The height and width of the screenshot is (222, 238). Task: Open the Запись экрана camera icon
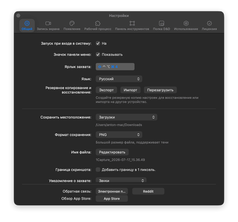pyautogui.click(x=48, y=23)
